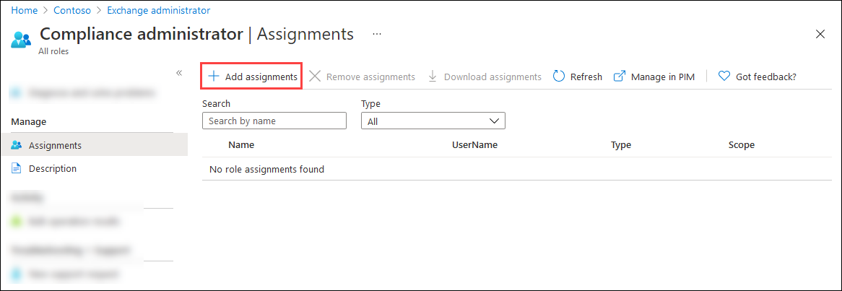Collapse the left navigation pane
842x291 pixels.
[179, 73]
